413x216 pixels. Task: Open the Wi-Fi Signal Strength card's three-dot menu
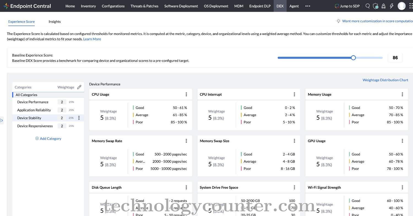click(x=402, y=187)
